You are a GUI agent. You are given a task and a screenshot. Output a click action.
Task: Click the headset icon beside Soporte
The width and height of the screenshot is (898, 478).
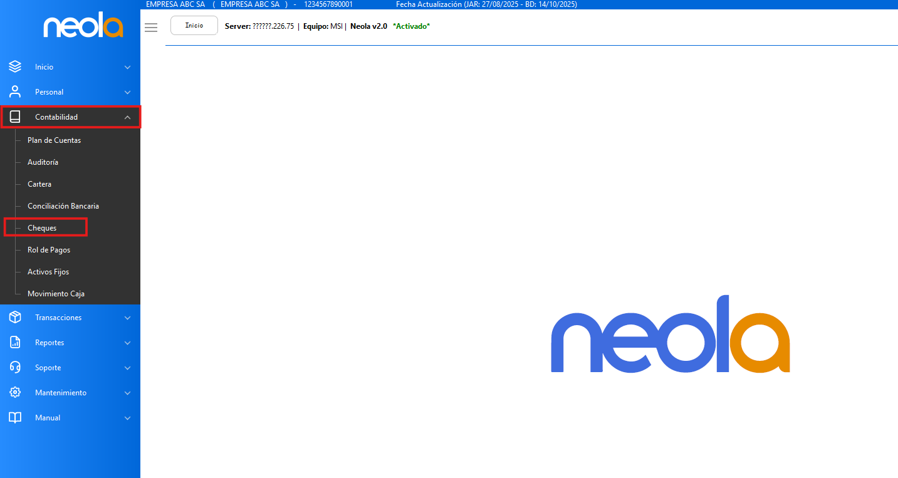tap(15, 368)
